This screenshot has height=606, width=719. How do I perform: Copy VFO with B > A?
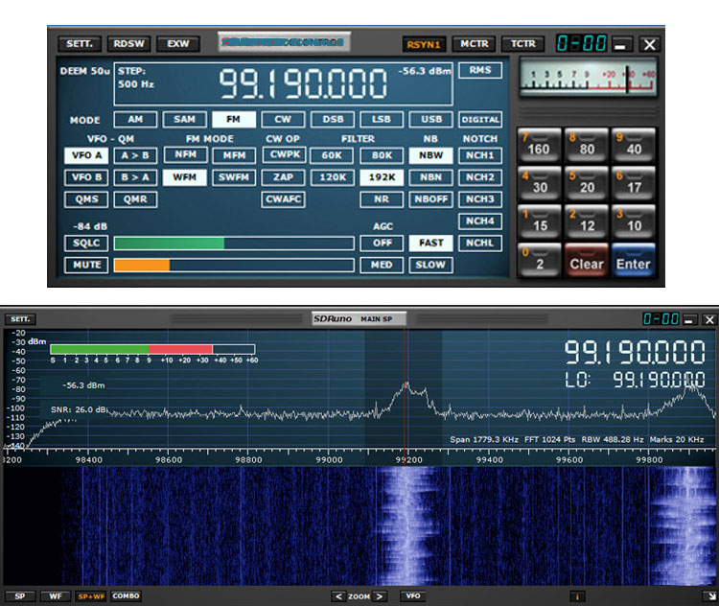[x=135, y=177]
